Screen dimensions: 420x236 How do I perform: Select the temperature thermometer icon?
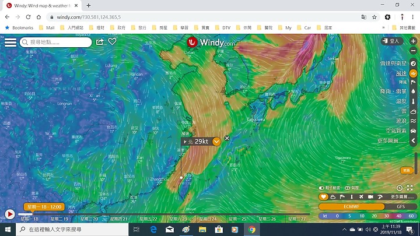[x=414, y=101]
